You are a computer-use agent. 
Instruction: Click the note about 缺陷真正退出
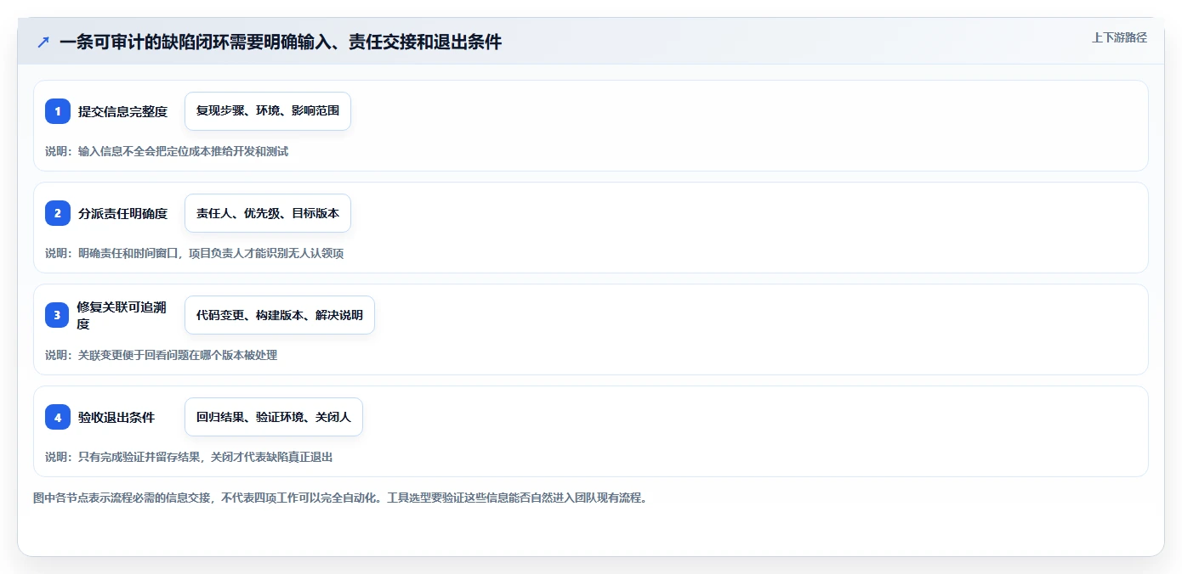click(x=189, y=457)
